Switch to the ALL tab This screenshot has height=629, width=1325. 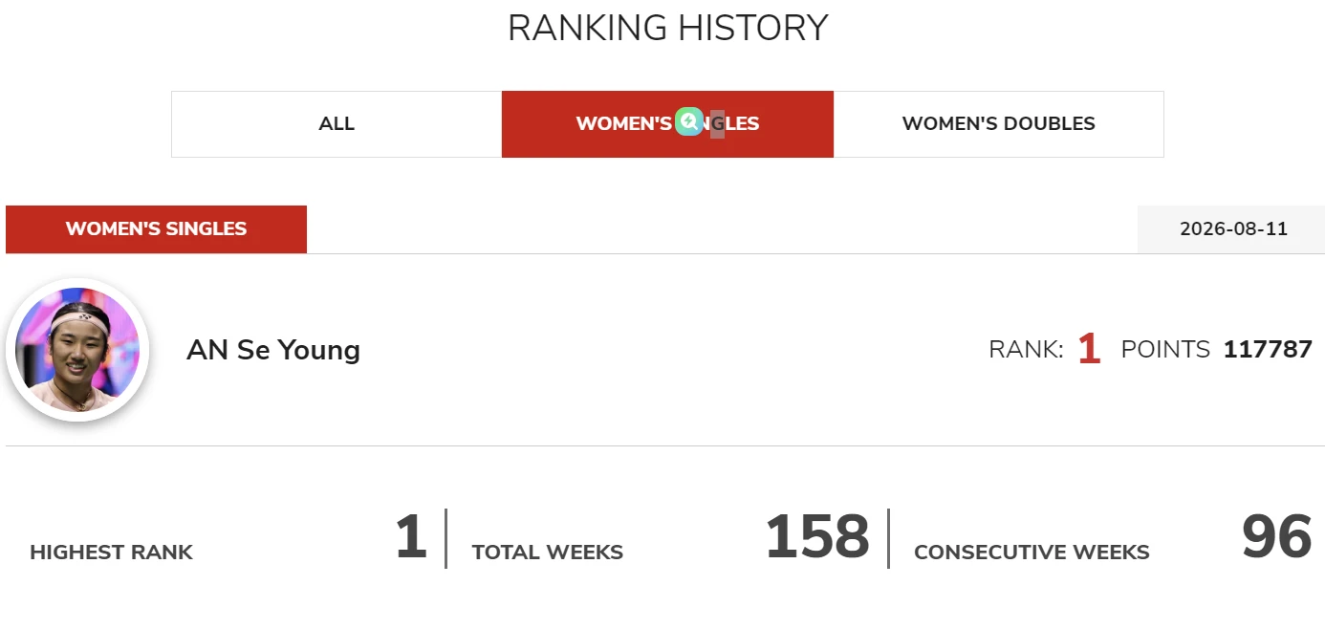pos(337,124)
